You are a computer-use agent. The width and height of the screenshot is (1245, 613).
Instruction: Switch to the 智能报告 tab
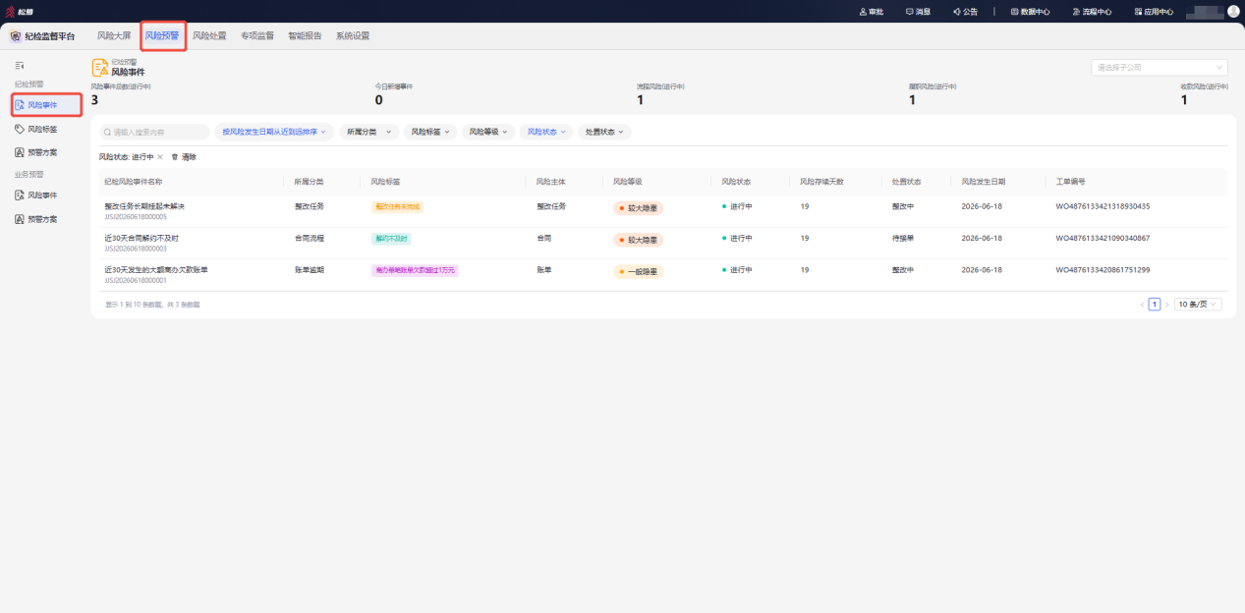tap(305, 36)
